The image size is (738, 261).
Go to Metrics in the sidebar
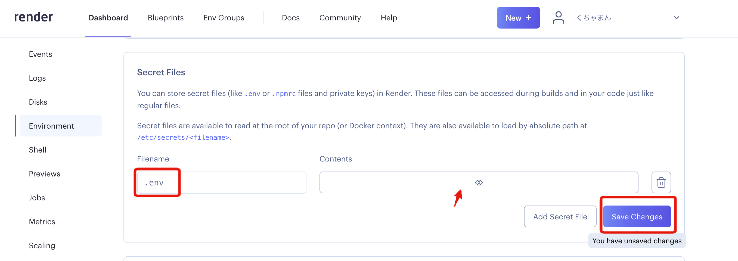click(42, 222)
